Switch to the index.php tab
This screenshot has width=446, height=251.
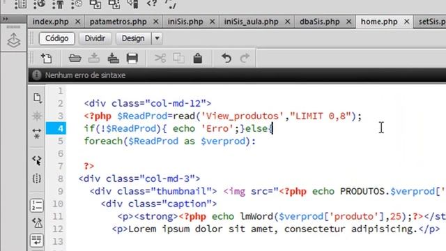click(x=51, y=22)
